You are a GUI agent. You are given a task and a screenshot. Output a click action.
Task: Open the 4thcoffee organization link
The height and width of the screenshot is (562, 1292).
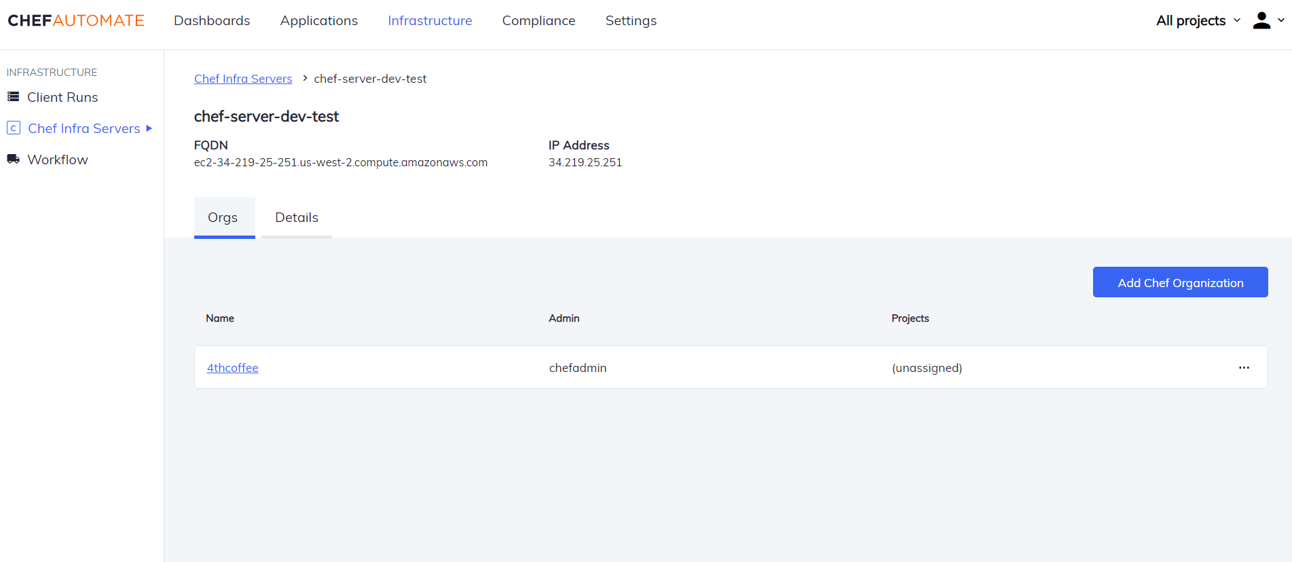tap(233, 368)
